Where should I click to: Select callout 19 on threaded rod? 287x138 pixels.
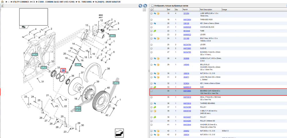(67, 58)
